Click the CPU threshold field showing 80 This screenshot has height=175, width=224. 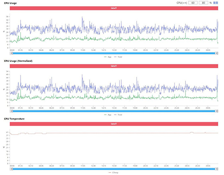203,3
